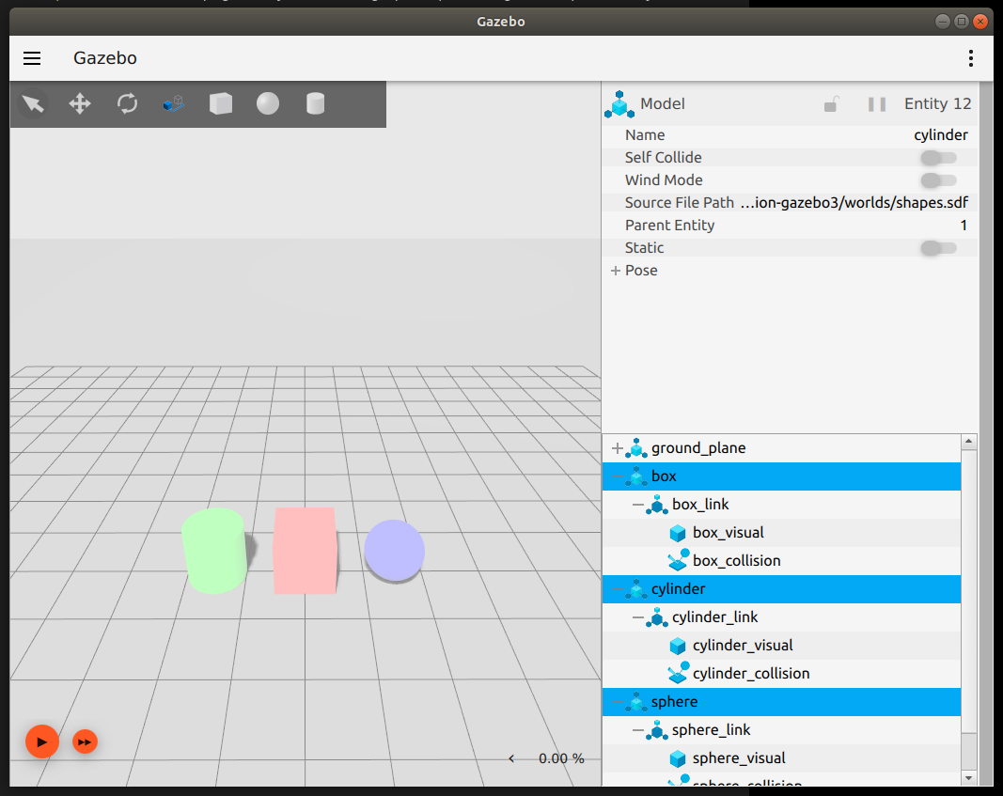
Task: Collapse the cylinder model node
Action: [x=618, y=589]
